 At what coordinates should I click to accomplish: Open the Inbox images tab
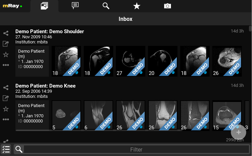coord(44,6)
